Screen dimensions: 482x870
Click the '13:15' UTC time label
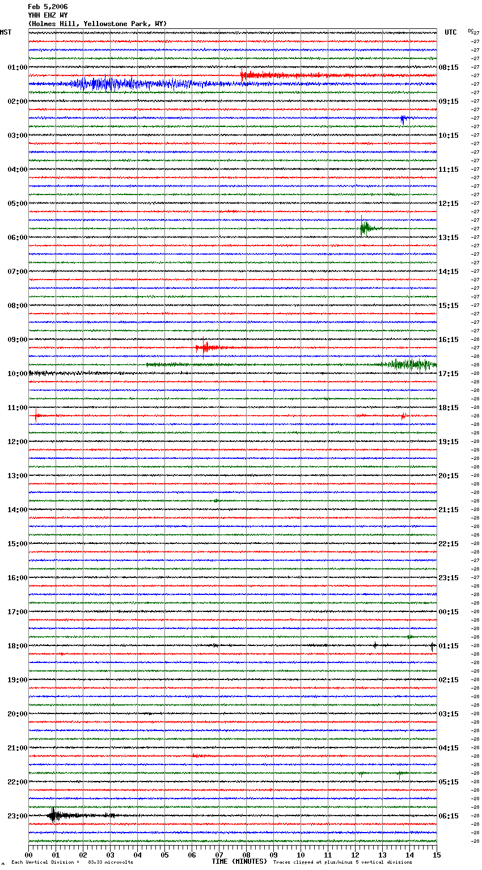tap(449, 238)
